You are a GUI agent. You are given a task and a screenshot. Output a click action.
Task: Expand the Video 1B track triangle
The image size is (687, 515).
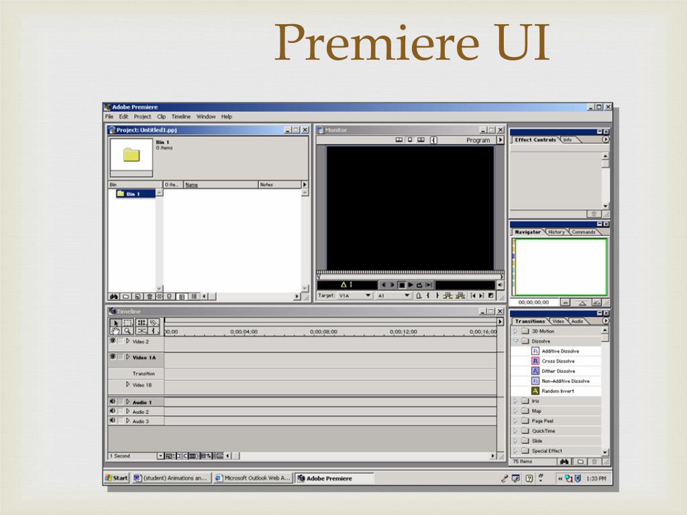tap(128, 384)
